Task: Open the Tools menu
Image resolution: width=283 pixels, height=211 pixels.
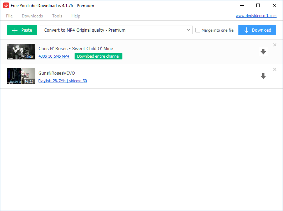Action: [x=57, y=16]
